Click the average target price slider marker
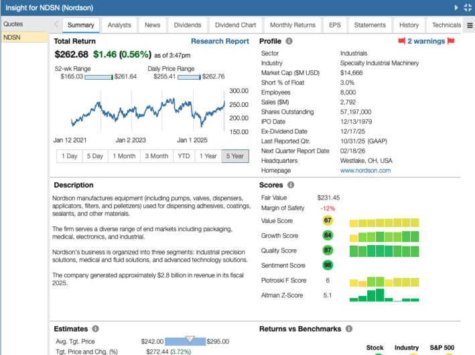The image size is (475, 355). 190,340
